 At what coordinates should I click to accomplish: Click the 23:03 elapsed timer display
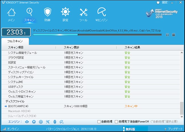click(x=16, y=32)
